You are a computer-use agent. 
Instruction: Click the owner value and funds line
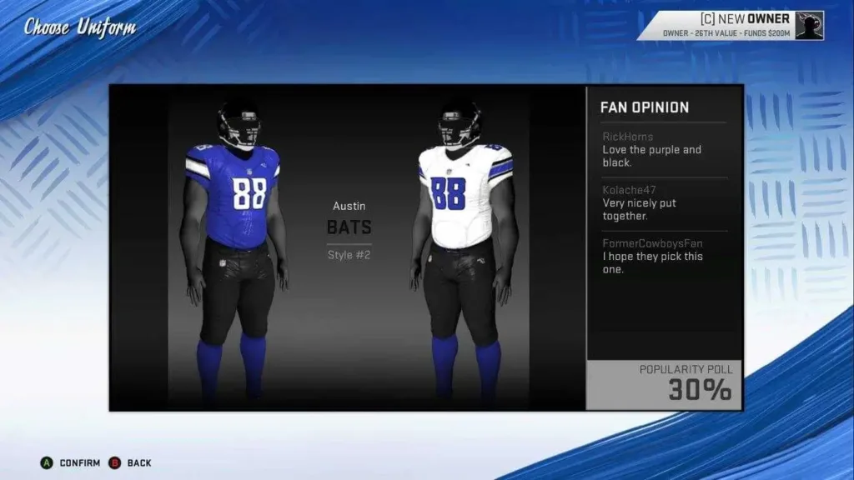pos(726,33)
